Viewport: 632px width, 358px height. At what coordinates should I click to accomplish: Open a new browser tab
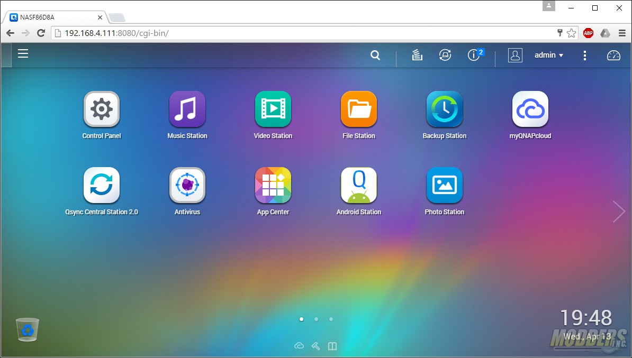point(117,18)
